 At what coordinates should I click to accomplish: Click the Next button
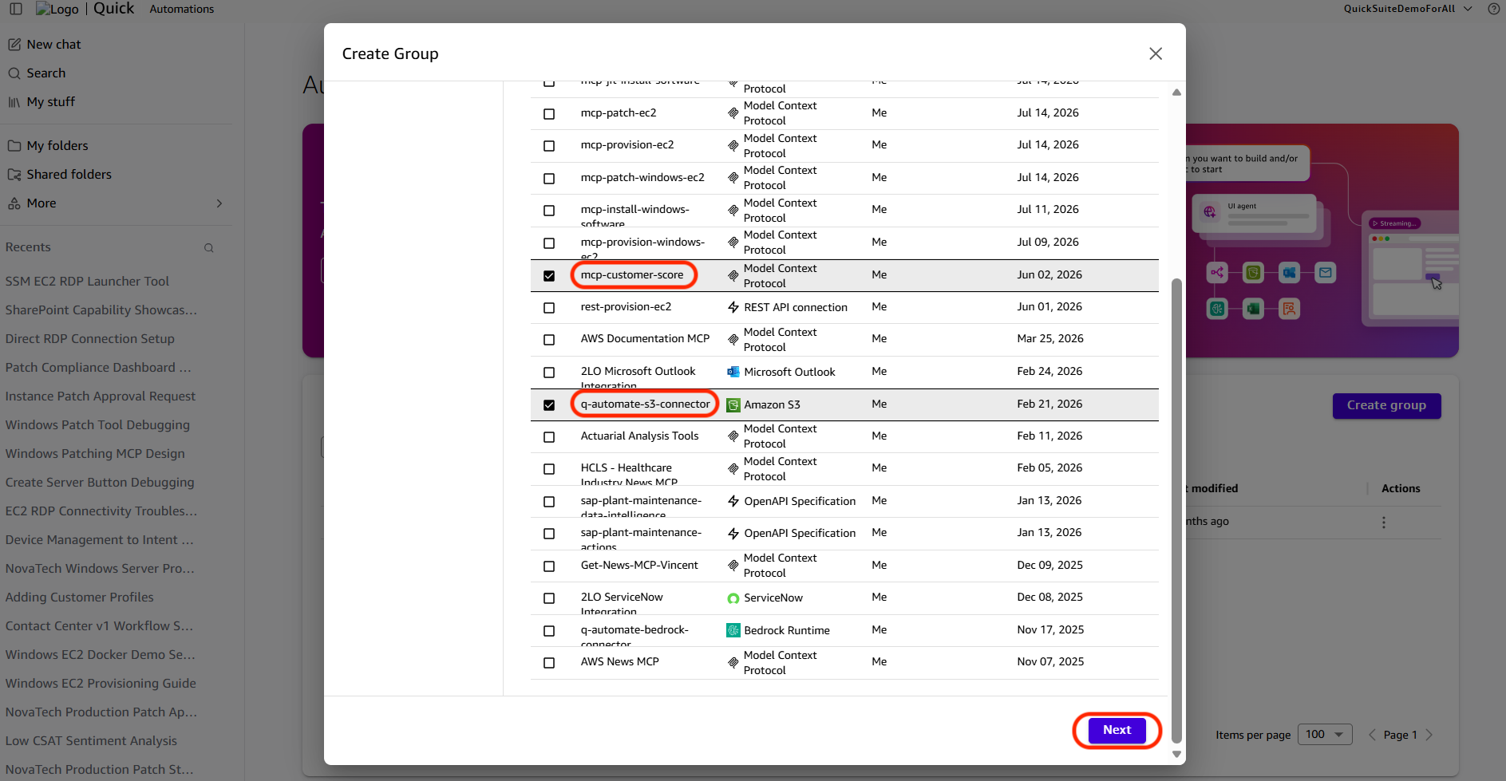[x=1117, y=730]
